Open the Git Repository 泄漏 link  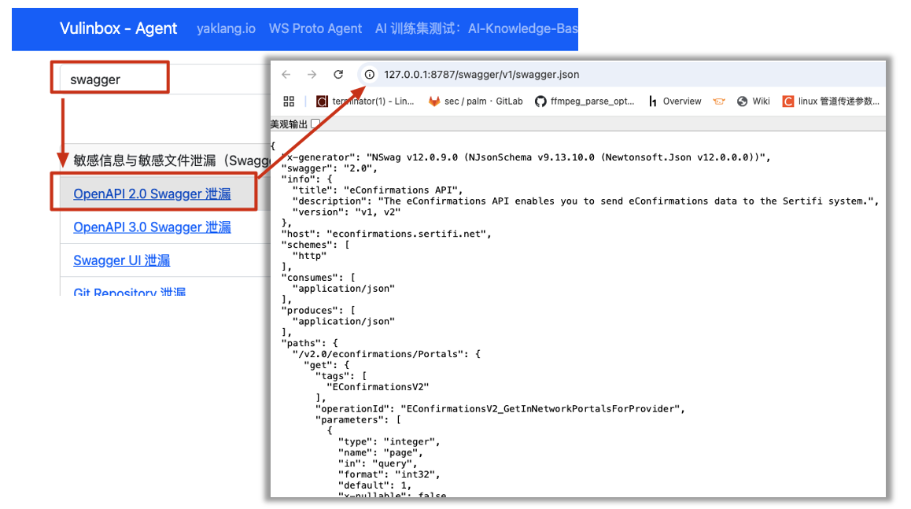(x=130, y=292)
